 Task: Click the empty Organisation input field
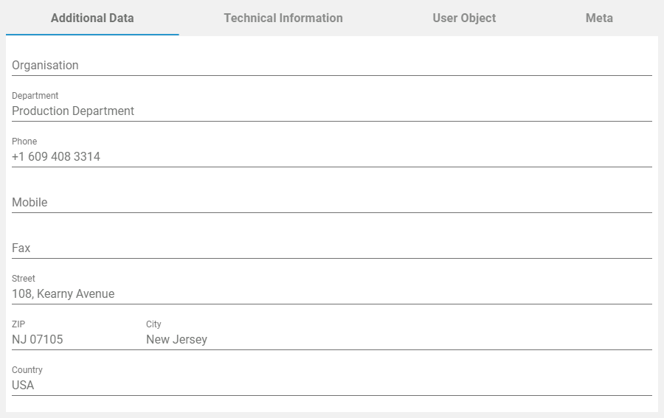point(331,65)
